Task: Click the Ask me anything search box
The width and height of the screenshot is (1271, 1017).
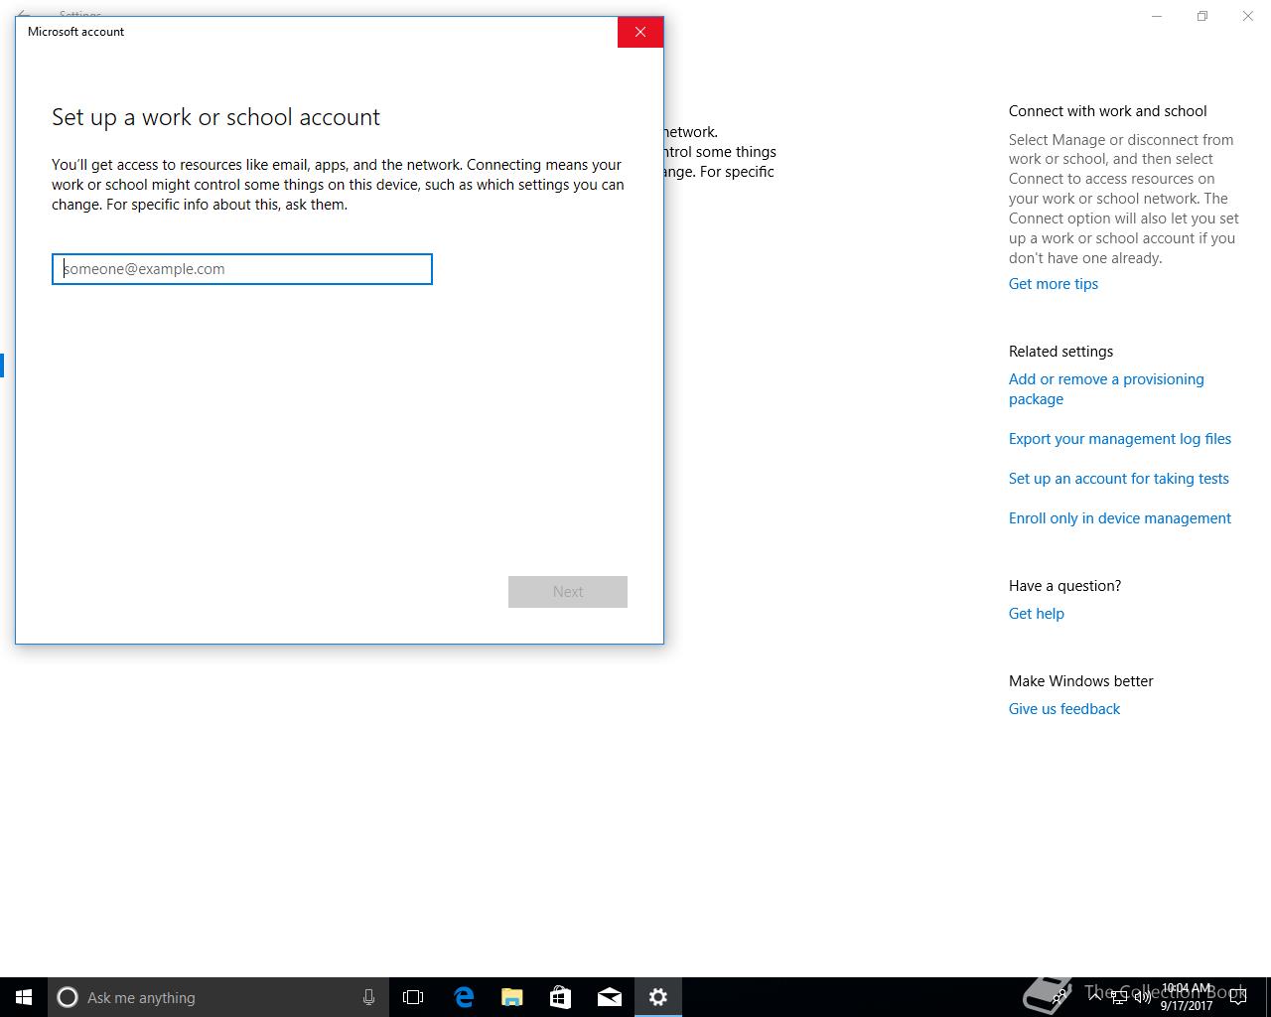Action: pyautogui.click(x=218, y=997)
